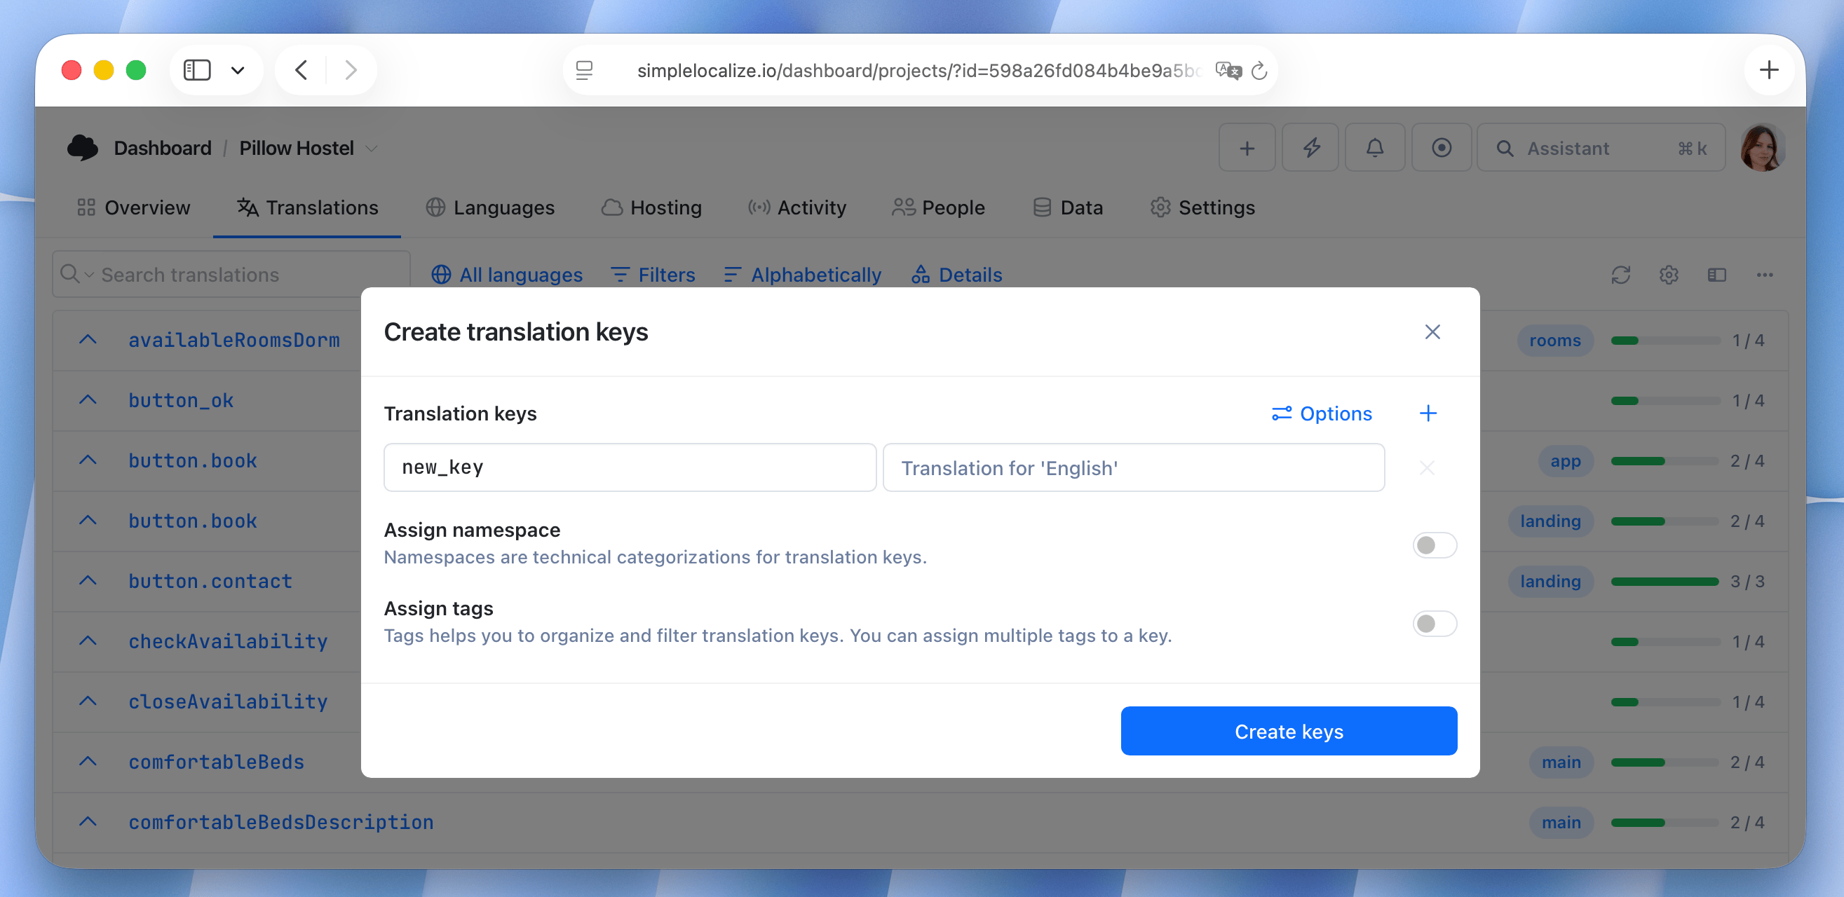Screen dimensions: 1844x897
Task: Toggle the browser sidebar icon
Action: coord(197,70)
